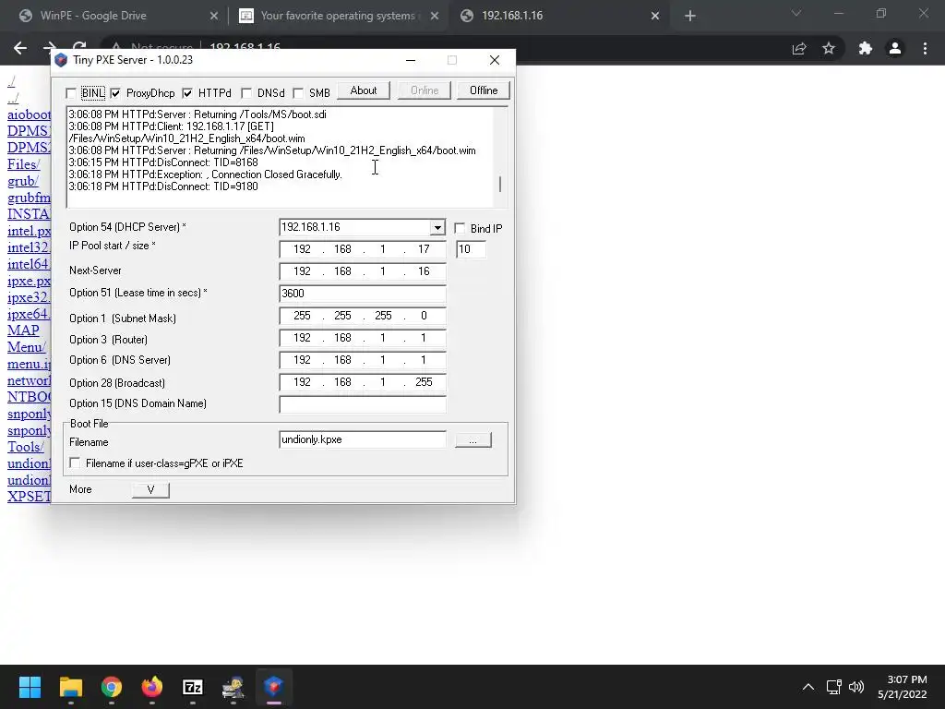This screenshot has width=945, height=709.
Task: Open a new Chrome tab
Action: click(x=690, y=16)
